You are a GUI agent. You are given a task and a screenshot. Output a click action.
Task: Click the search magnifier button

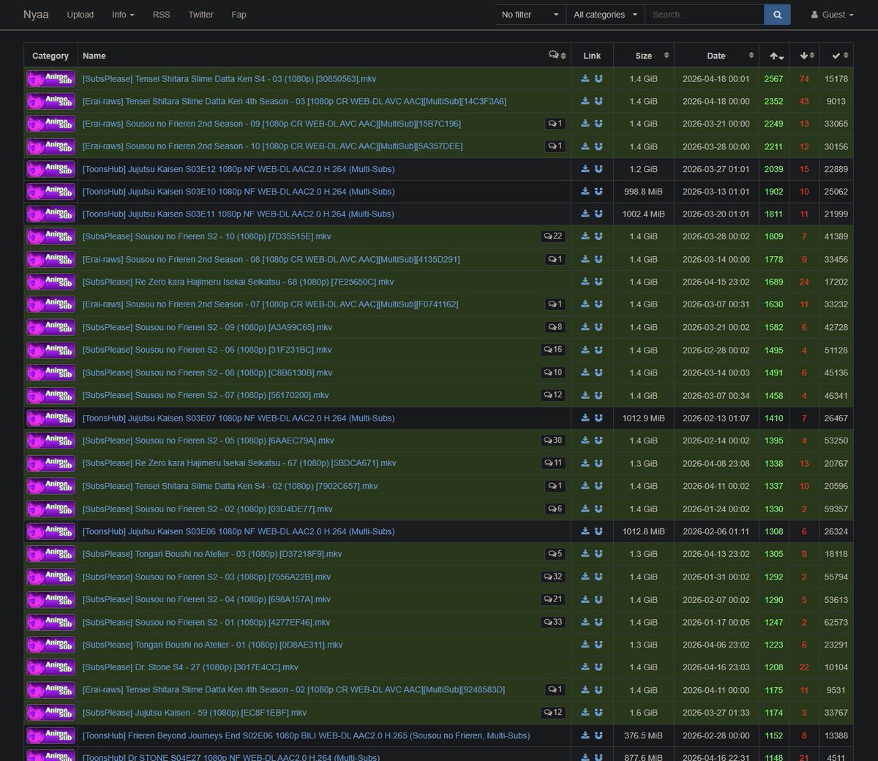click(777, 15)
